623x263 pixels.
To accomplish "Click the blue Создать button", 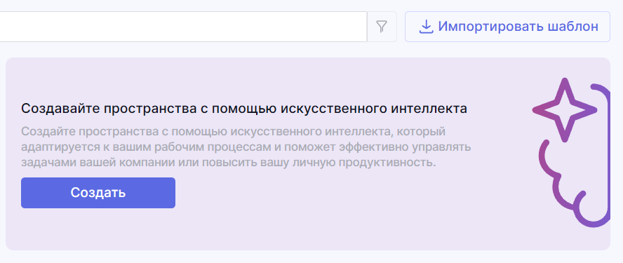I will [98, 193].
